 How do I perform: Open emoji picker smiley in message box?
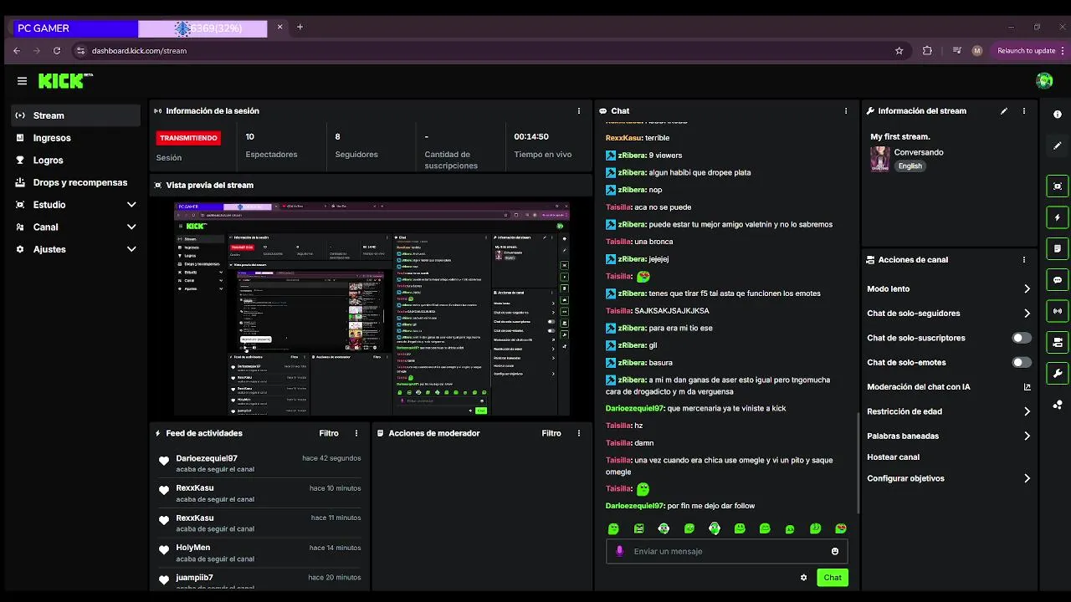[835, 551]
